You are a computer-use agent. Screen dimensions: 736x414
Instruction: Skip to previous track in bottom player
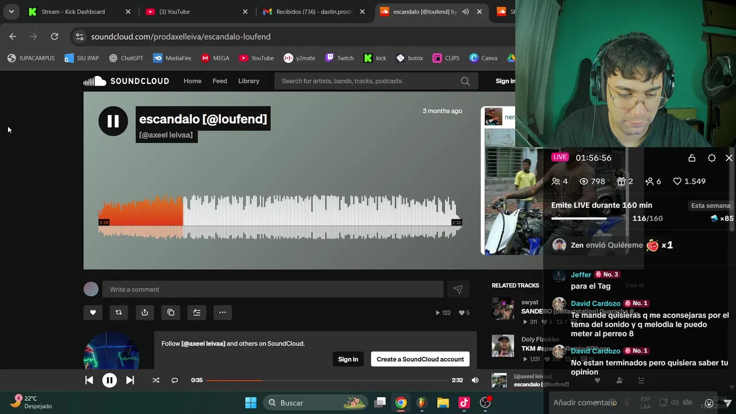point(89,380)
